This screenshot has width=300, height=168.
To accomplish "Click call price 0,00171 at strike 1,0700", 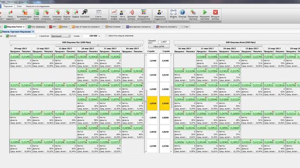I will (190, 142).
